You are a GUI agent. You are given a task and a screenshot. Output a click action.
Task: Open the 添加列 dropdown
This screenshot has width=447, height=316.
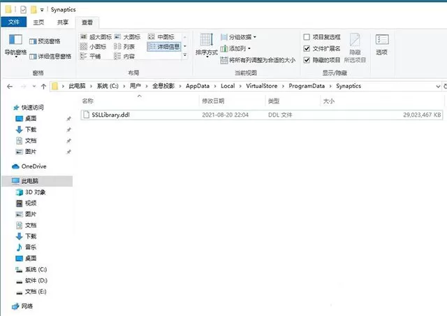tap(236, 48)
